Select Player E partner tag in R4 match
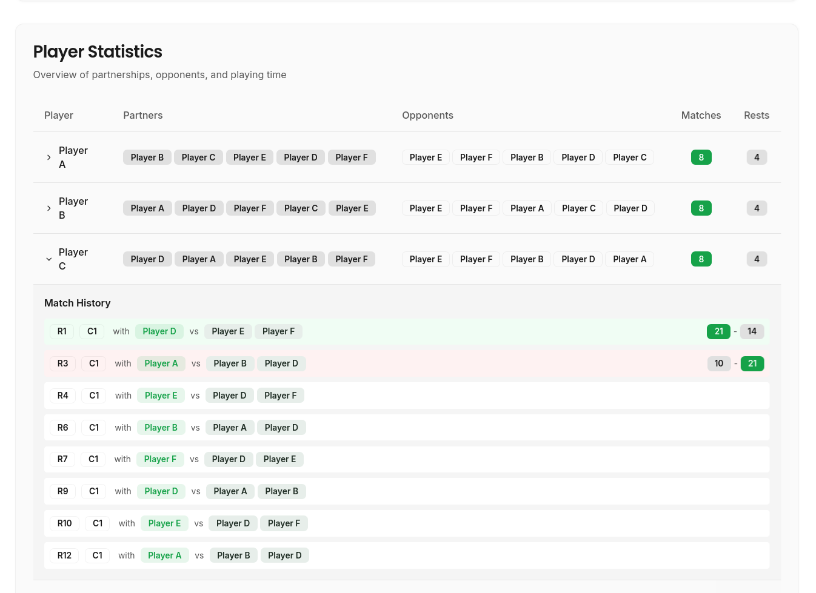The width and height of the screenshot is (816, 593). [161, 396]
